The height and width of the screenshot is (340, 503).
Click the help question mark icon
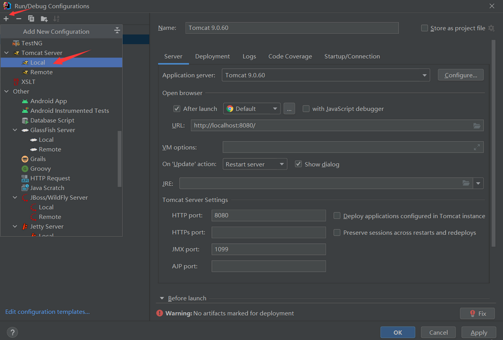pyautogui.click(x=13, y=332)
